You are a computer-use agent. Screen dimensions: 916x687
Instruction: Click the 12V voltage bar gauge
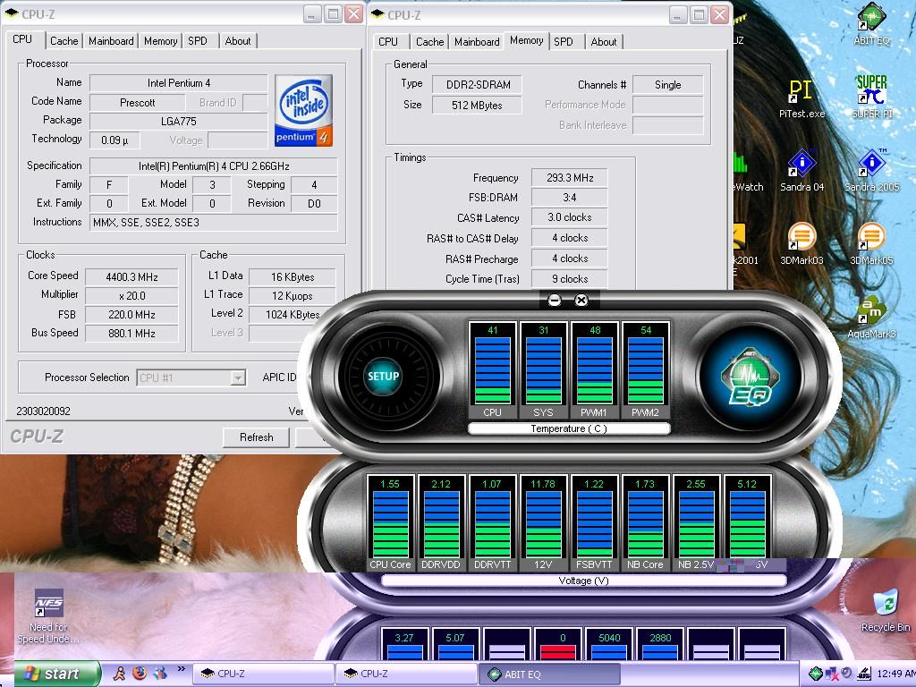point(543,523)
